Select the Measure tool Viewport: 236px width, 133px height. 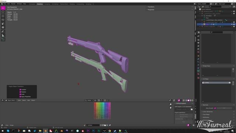pyautogui.click(x=3, y=35)
